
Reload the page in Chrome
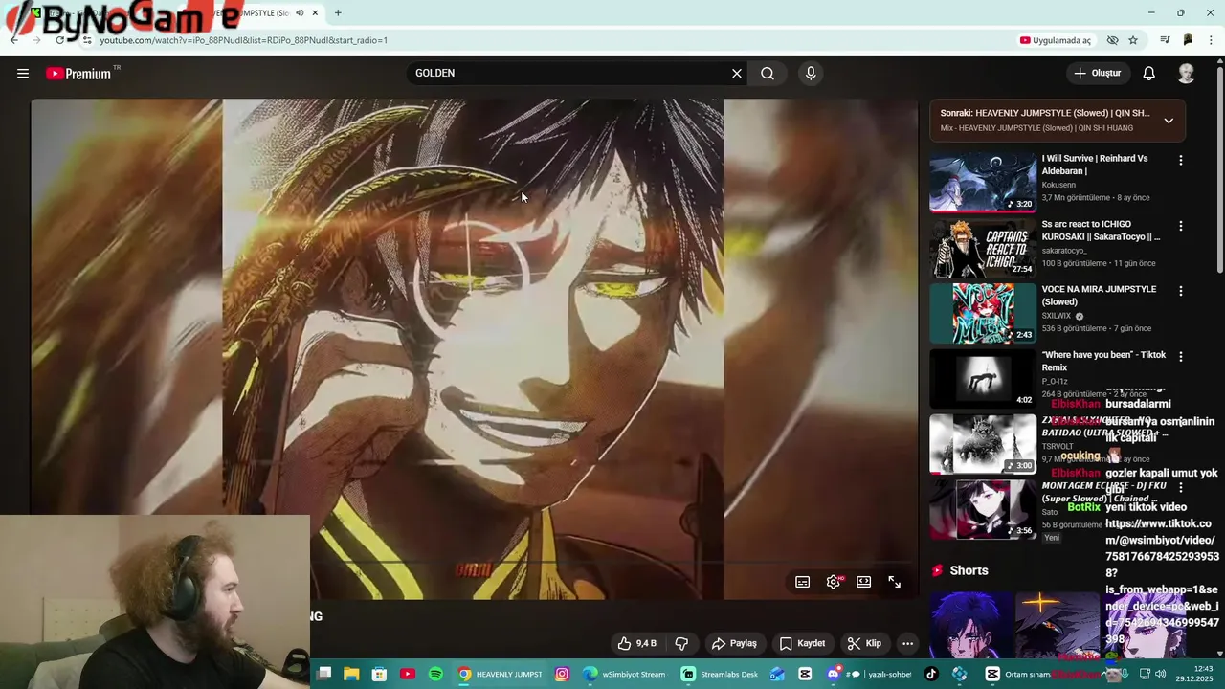pyautogui.click(x=60, y=40)
